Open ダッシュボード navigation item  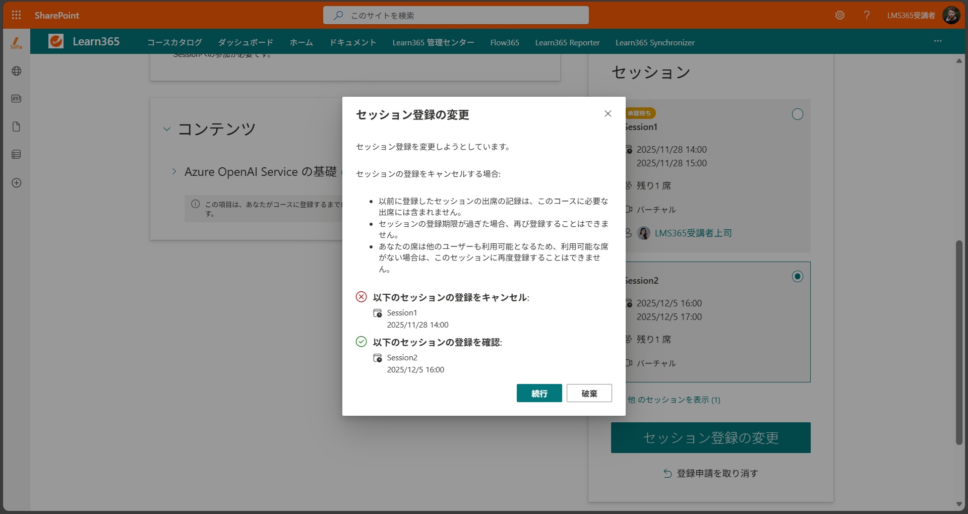point(246,42)
